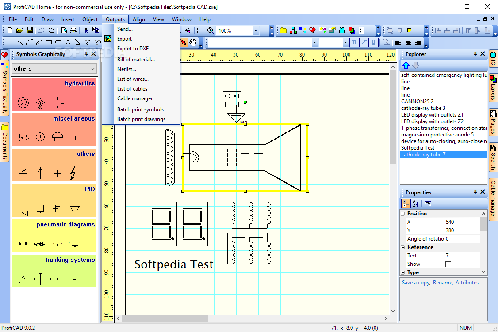Click the Copy icon
Screen dimensions: 498x332
(95, 30)
